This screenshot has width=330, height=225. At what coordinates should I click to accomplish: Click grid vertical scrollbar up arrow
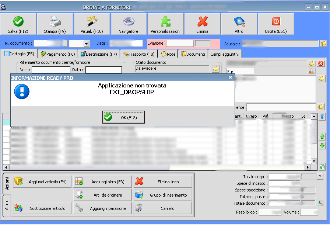(314, 116)
